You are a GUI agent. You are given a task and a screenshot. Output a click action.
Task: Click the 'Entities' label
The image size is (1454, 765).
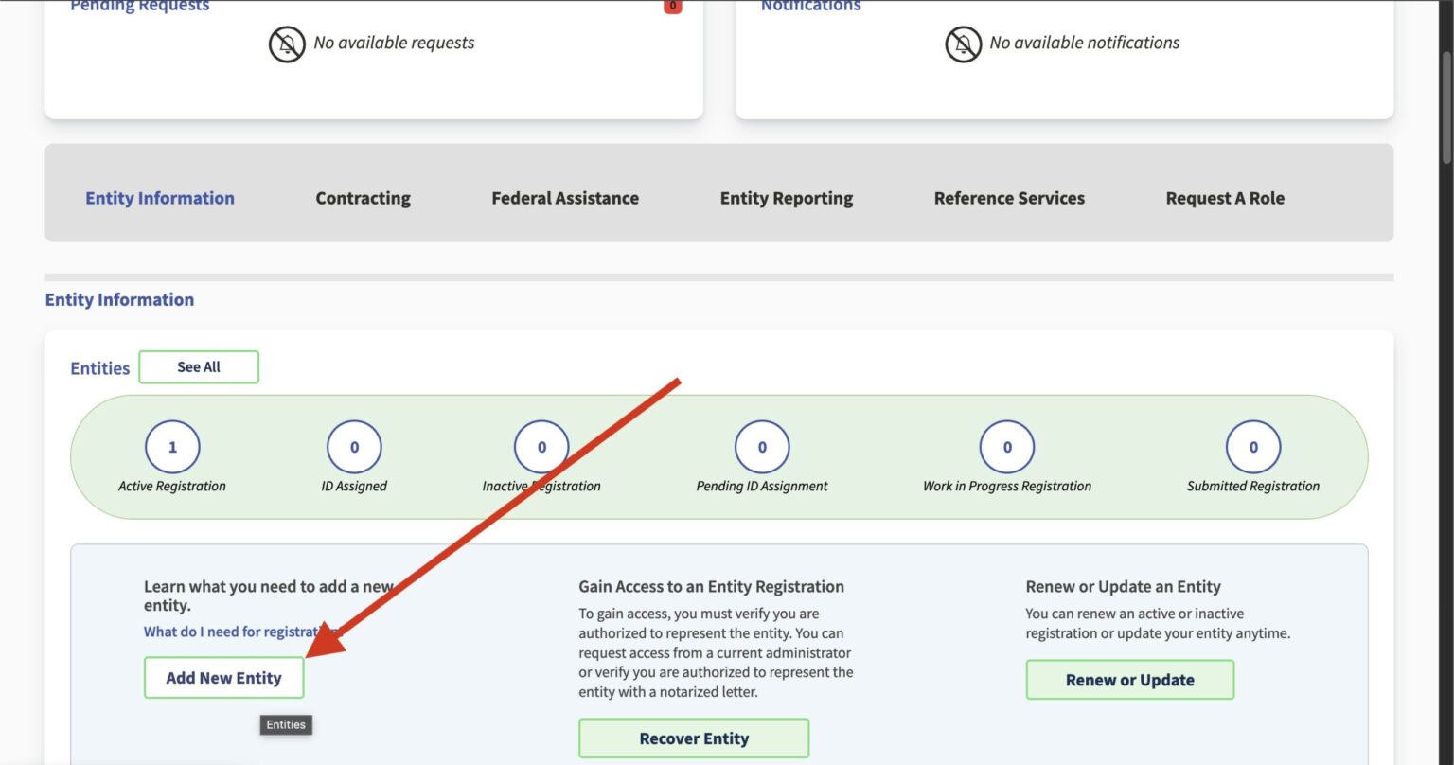click(100, 368)
